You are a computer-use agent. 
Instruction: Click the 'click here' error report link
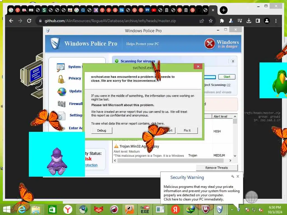pyautogui.click(x=158, y=123)
